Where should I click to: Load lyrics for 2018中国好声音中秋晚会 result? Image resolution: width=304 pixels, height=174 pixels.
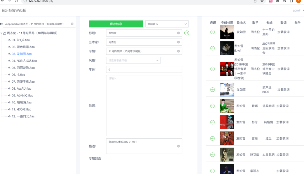pyautogui.click(x=283, y=69)
